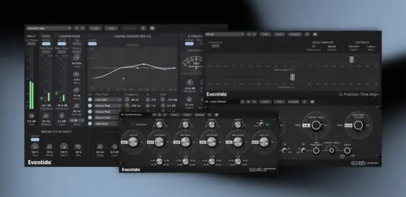Open preset dropdown in channel strip window
406x197 pixels.
click(x=49, y=28)
